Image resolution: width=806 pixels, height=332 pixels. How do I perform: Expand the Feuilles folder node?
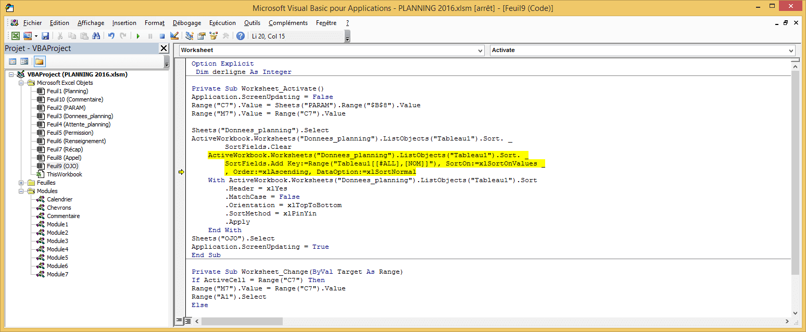pos(21,183)
